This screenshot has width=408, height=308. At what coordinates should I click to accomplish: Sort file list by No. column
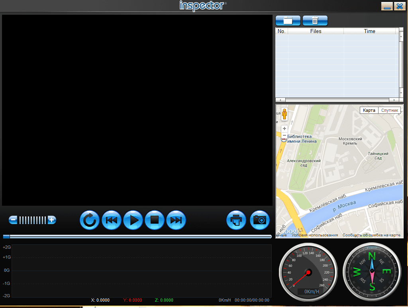tap(282, 31)
